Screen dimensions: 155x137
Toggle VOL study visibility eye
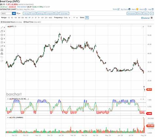coord(10,117)
